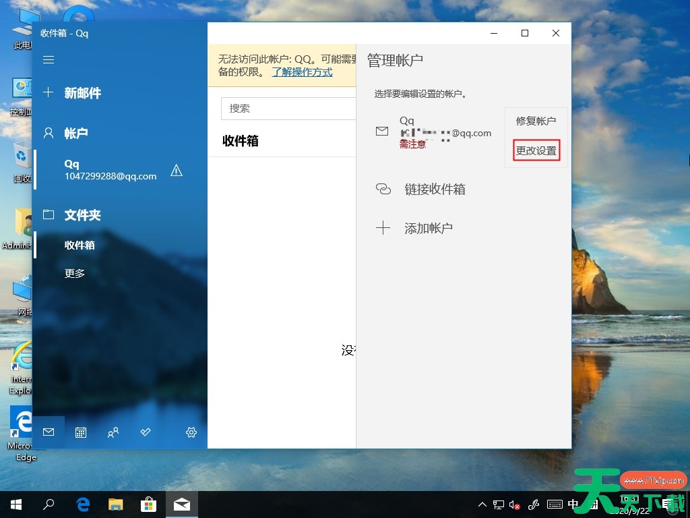
Task: Select 更改设置 from the context menu
Action: (536, 151)
